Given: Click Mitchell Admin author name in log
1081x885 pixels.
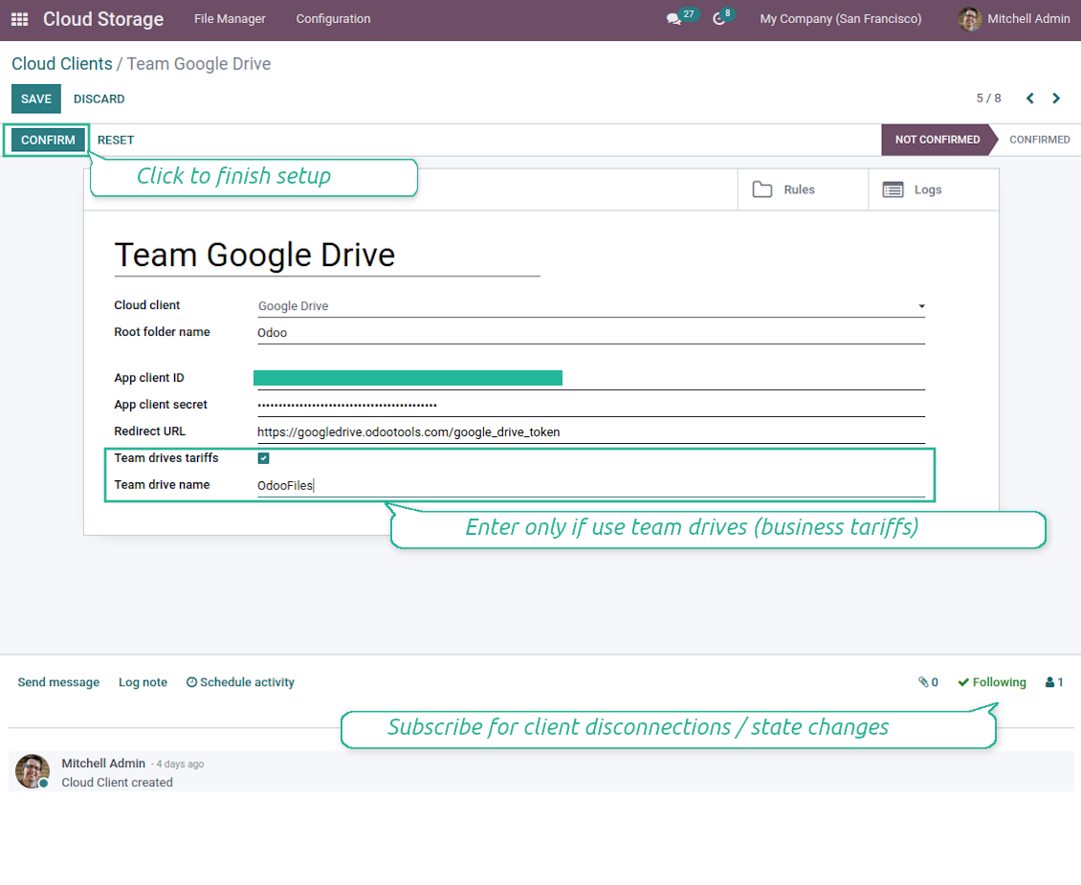Looking at the screenshot, I should coord(103,763).
